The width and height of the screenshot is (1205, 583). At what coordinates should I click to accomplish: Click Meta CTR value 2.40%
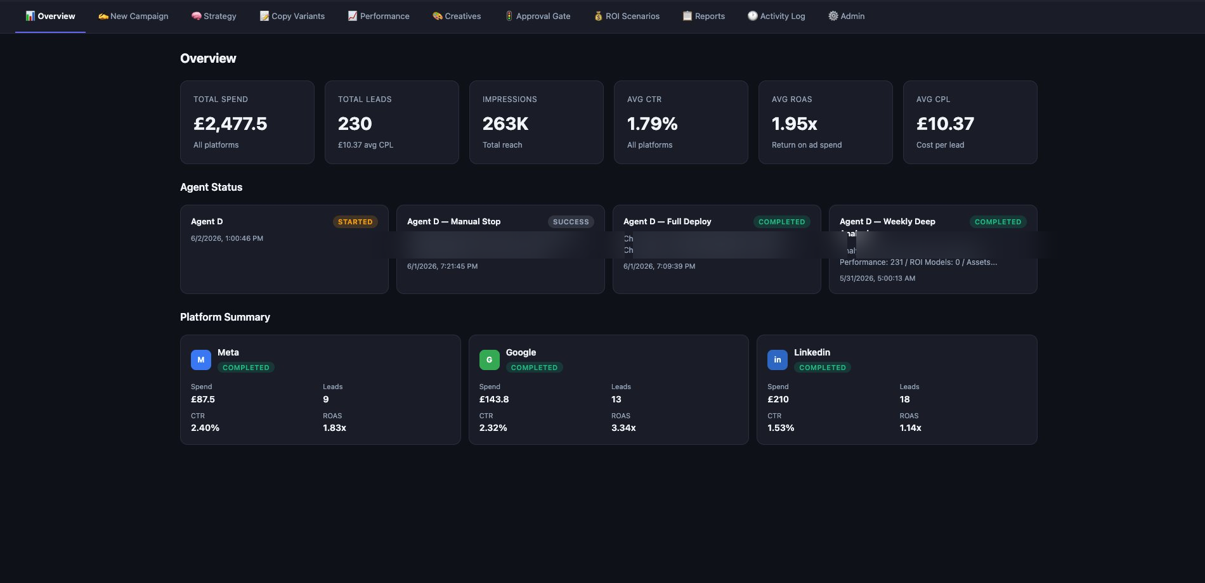pos(205,428)
